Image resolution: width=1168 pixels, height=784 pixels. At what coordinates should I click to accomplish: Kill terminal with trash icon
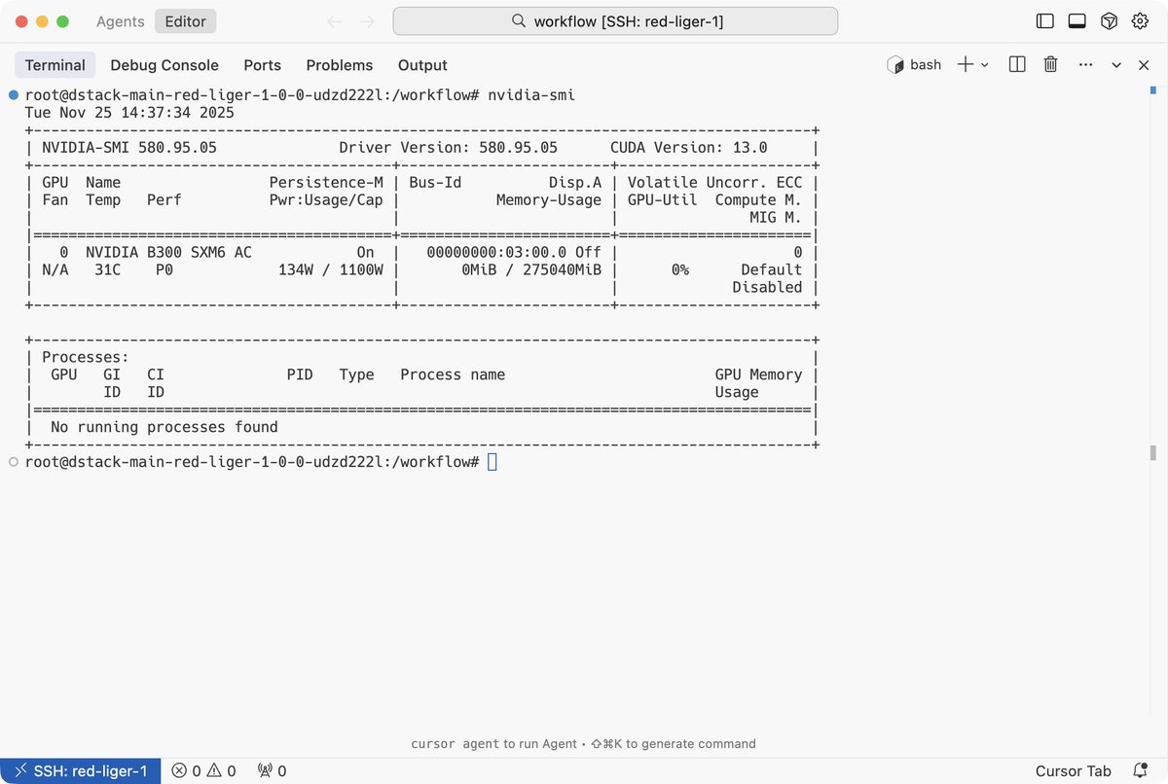(x=1051, y=64)
